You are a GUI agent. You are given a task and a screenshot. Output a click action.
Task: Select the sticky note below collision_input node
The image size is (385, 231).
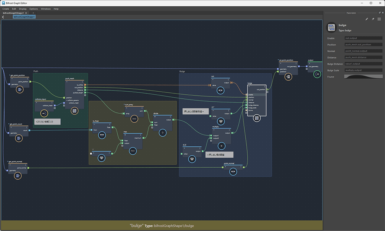coord(47,121)
